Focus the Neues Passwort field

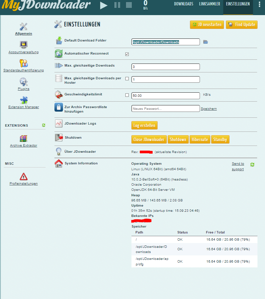coord(165,109)
